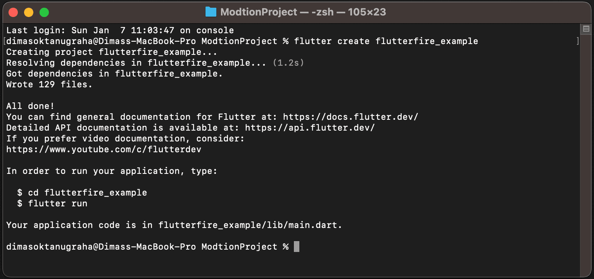
Task: Click the left bracket mark before the prompt
Action: tap(4, 41)
